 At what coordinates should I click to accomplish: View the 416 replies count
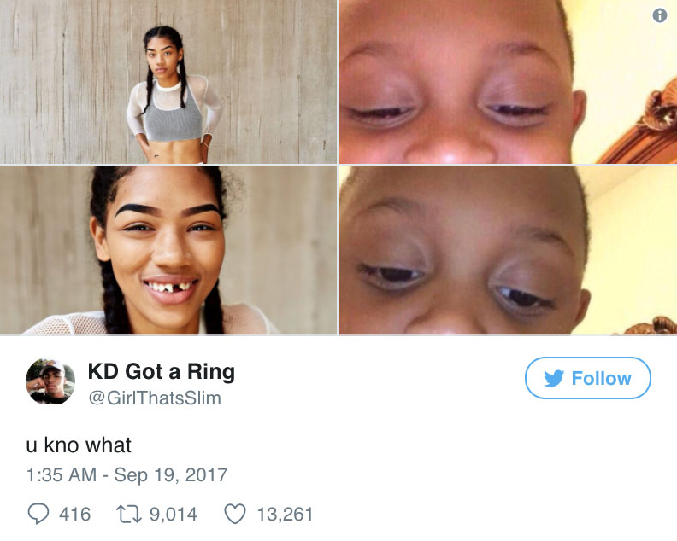74,515
